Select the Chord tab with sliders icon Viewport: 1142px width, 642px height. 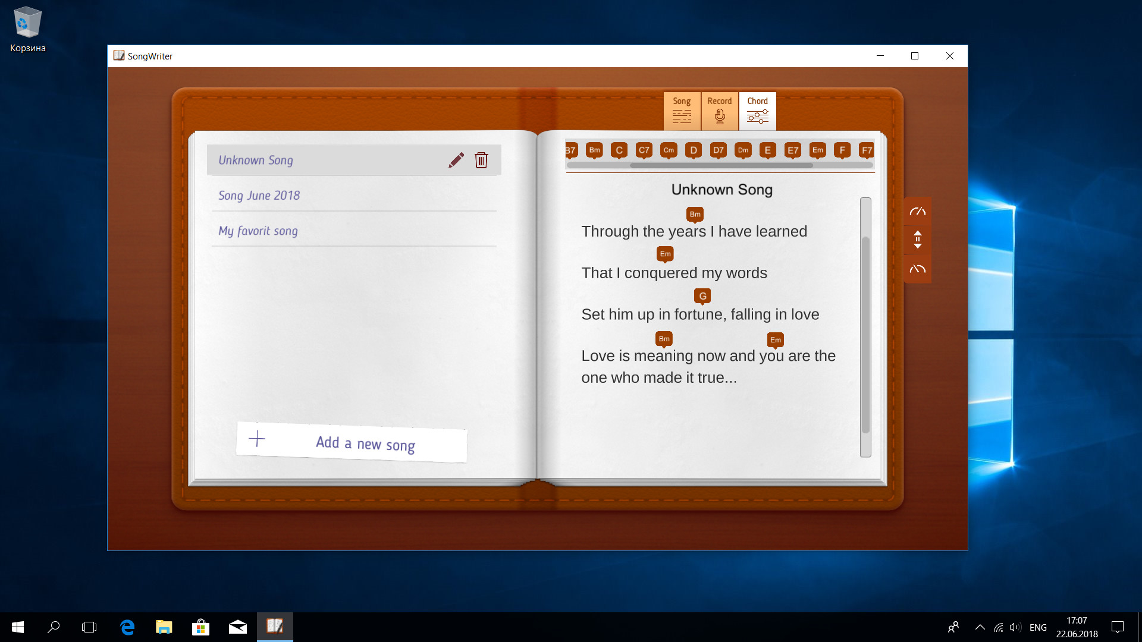click(757, 111)
